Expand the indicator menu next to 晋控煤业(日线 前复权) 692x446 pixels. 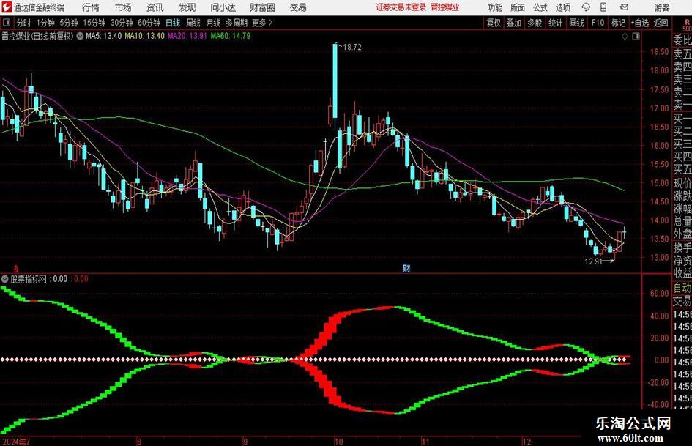tap(80, 36)
